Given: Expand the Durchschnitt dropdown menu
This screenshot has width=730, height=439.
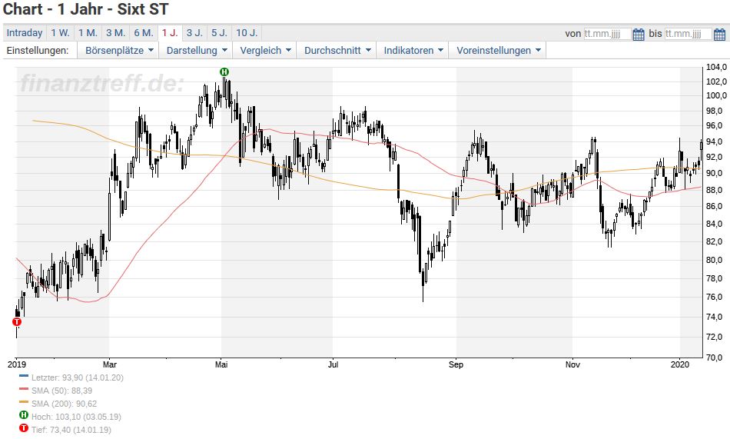Looking at the screenshot, I should coord(337,50).
